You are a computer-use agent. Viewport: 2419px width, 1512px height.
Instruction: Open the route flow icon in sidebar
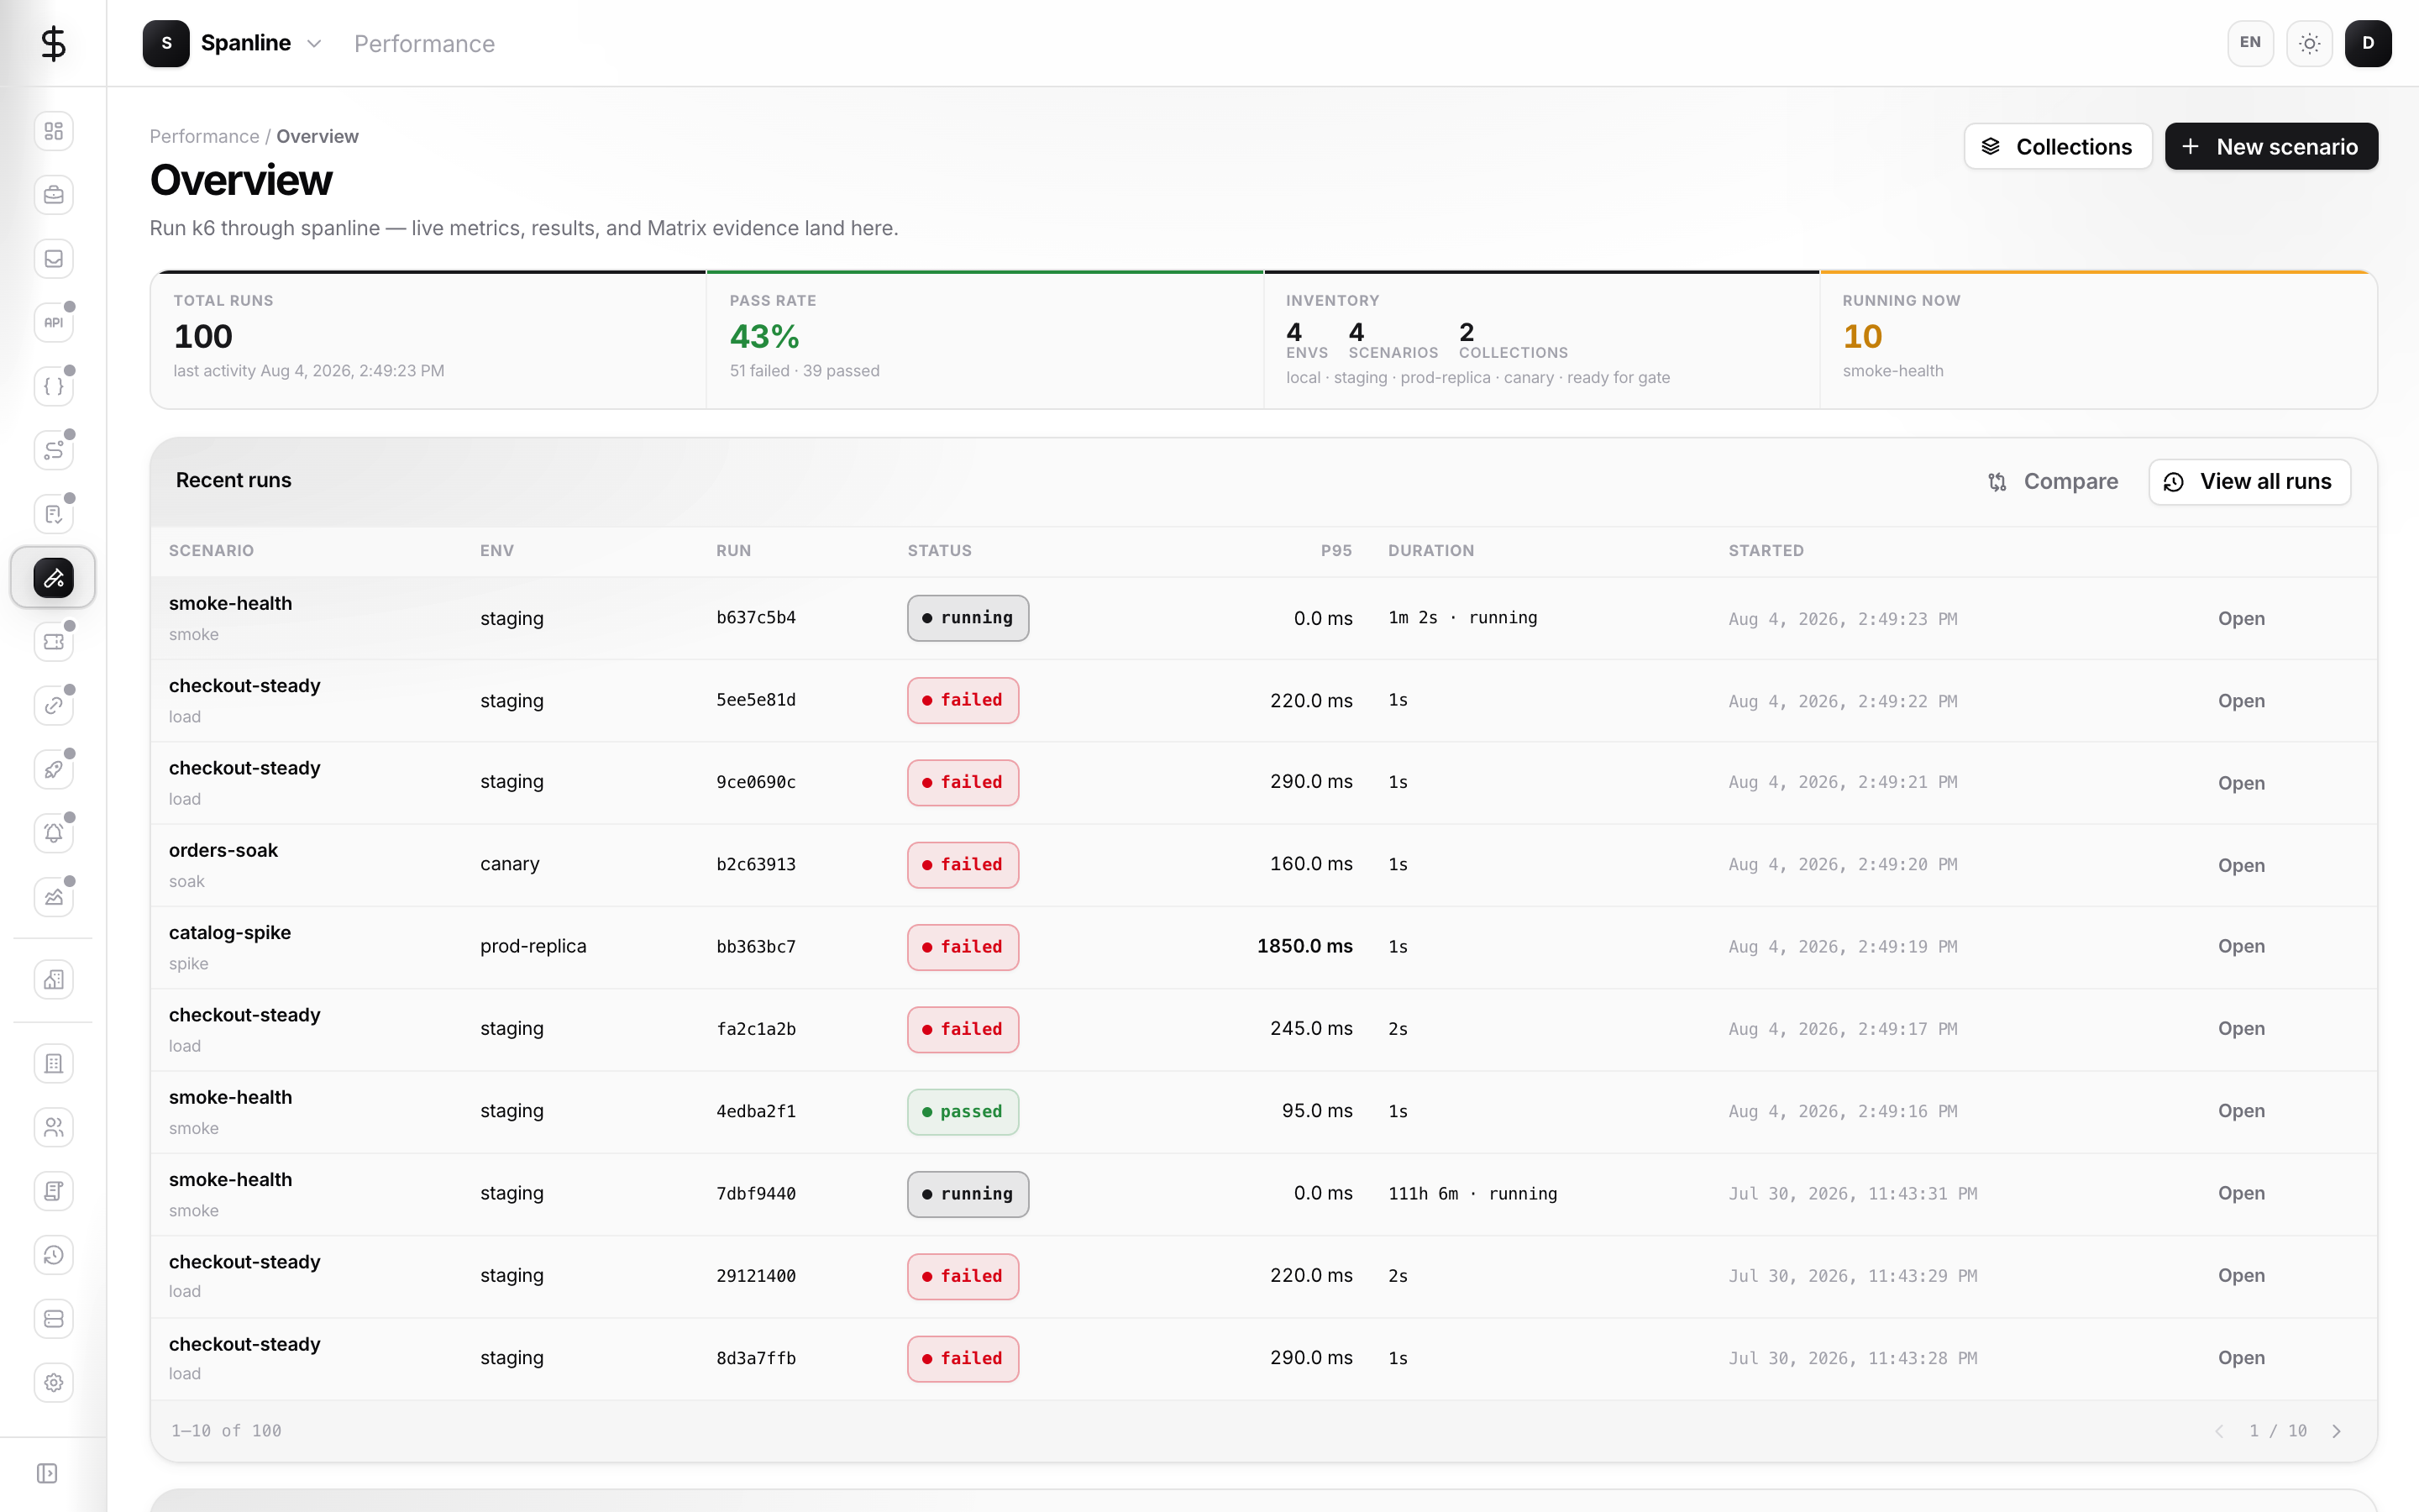[54, 450]
